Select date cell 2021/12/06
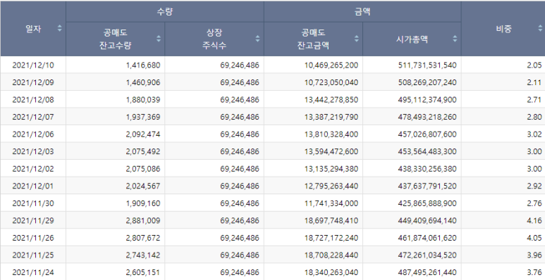545x280 pixels. pos(33,134)
